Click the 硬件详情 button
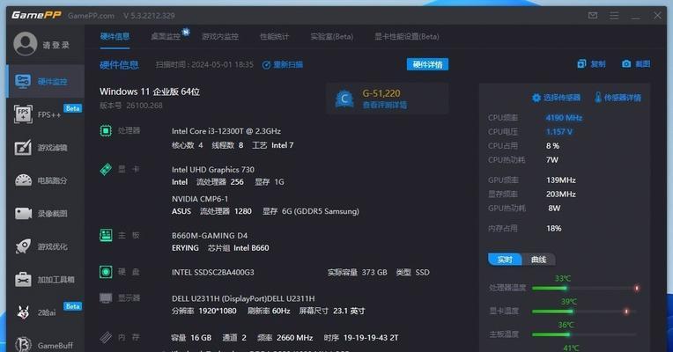 point(427,64)
